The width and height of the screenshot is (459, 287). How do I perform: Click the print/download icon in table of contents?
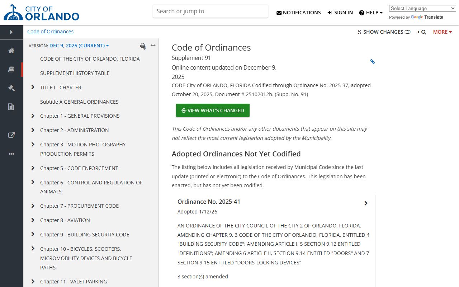(x=143, y=46)
